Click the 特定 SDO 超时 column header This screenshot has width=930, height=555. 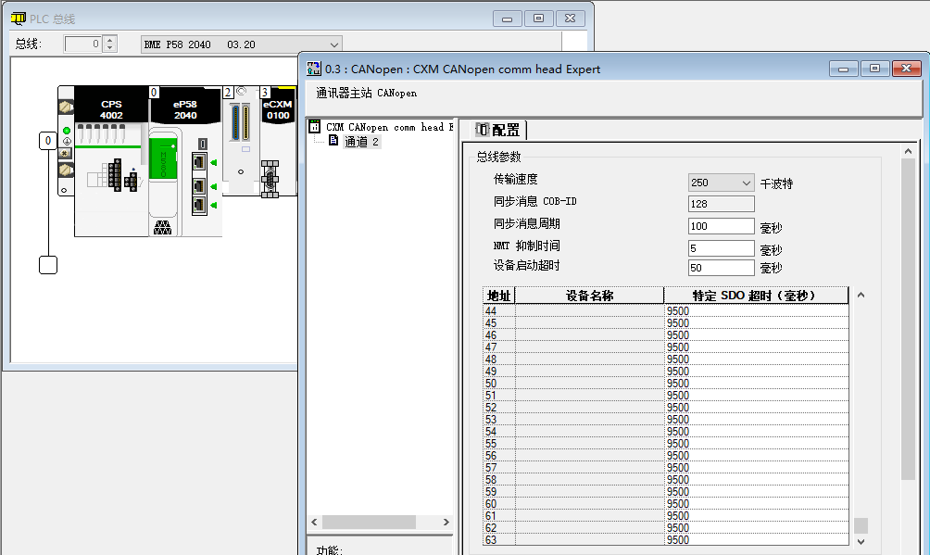coord(756,296)
